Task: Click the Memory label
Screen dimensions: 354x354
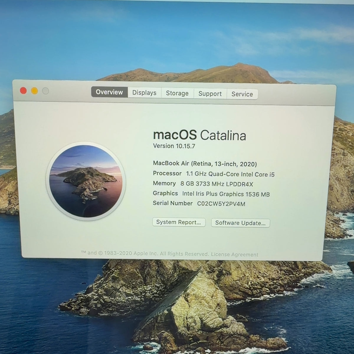Action: pos(164,183)
